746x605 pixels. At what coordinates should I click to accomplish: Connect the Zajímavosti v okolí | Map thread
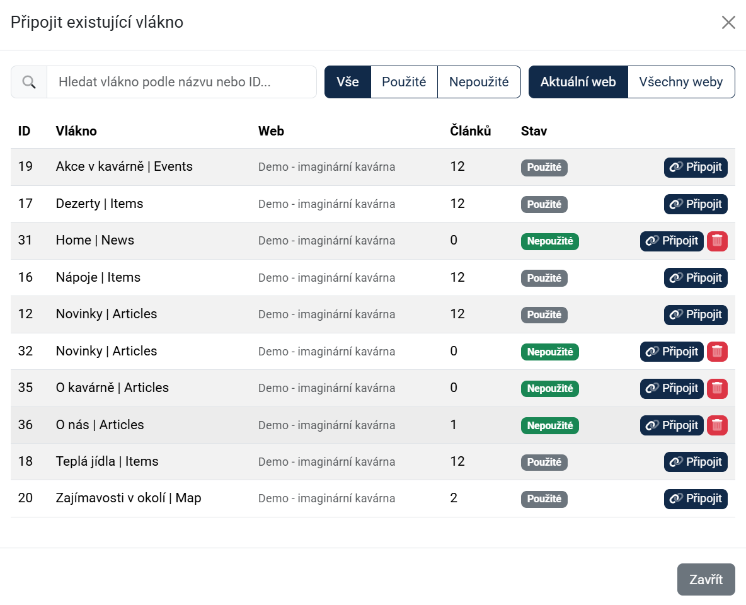pos(696,499)
